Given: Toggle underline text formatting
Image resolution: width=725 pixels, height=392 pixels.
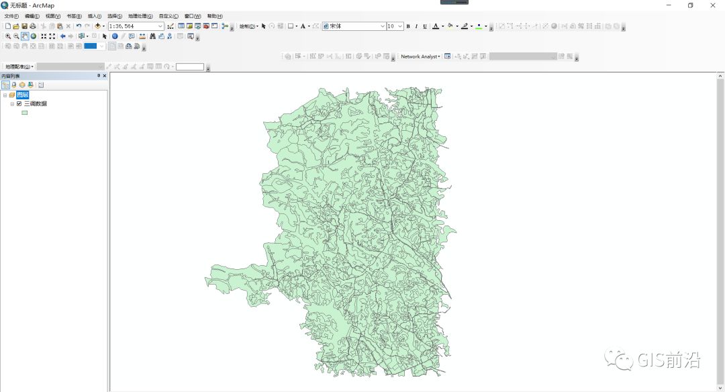Looking at the screenshot, I should pos(425,26).
